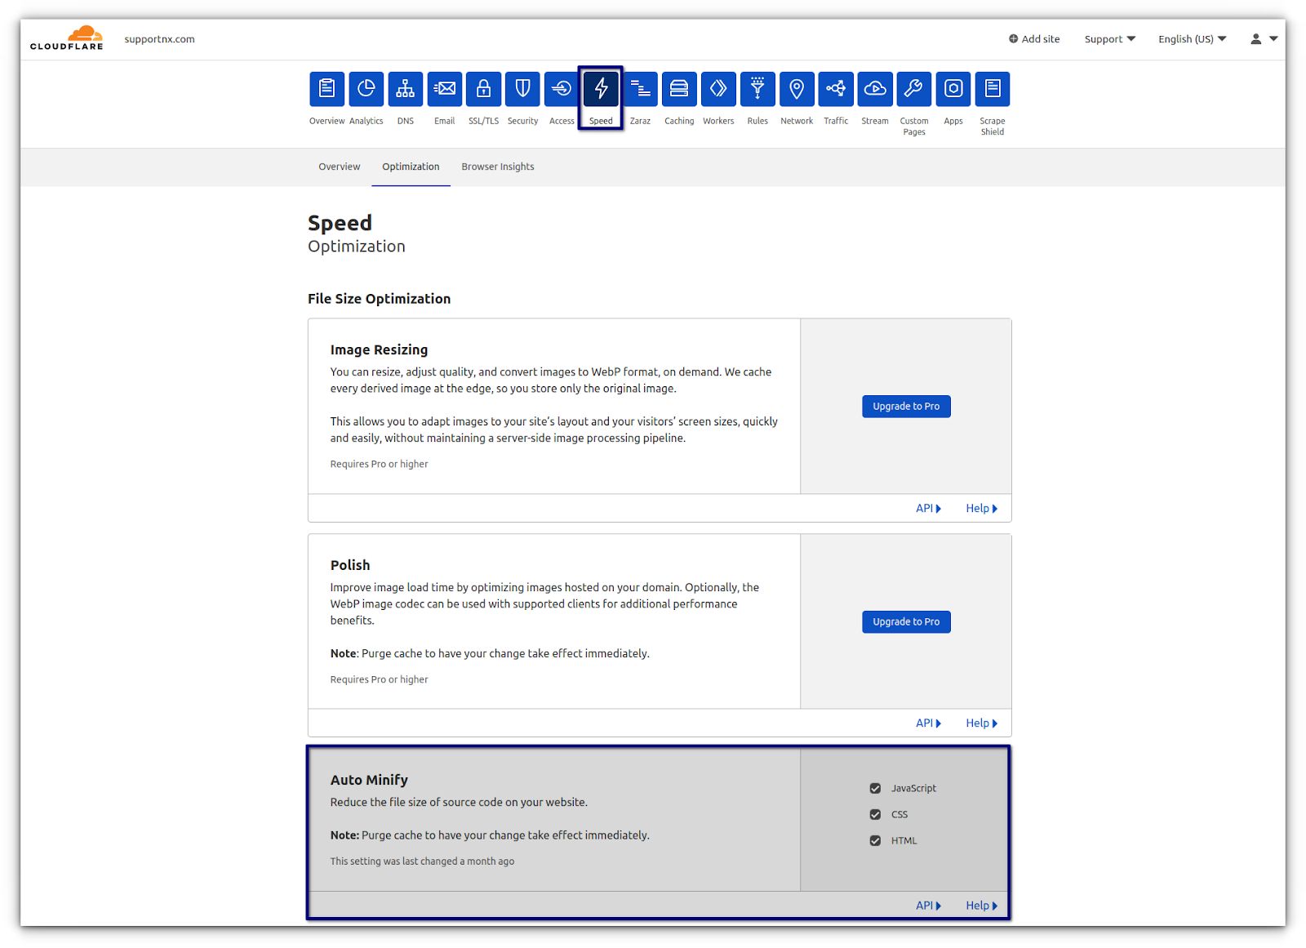The width and height of the screenshot is (1306, 948).
Task: Open the Caching section icon
Action: coord(679,88)
